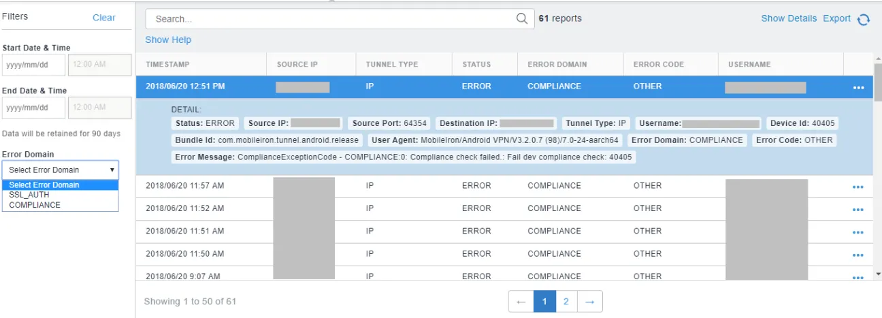Sort by TUNNEL TYPE column header
The image size is (882, 318).
click(392, 64)
